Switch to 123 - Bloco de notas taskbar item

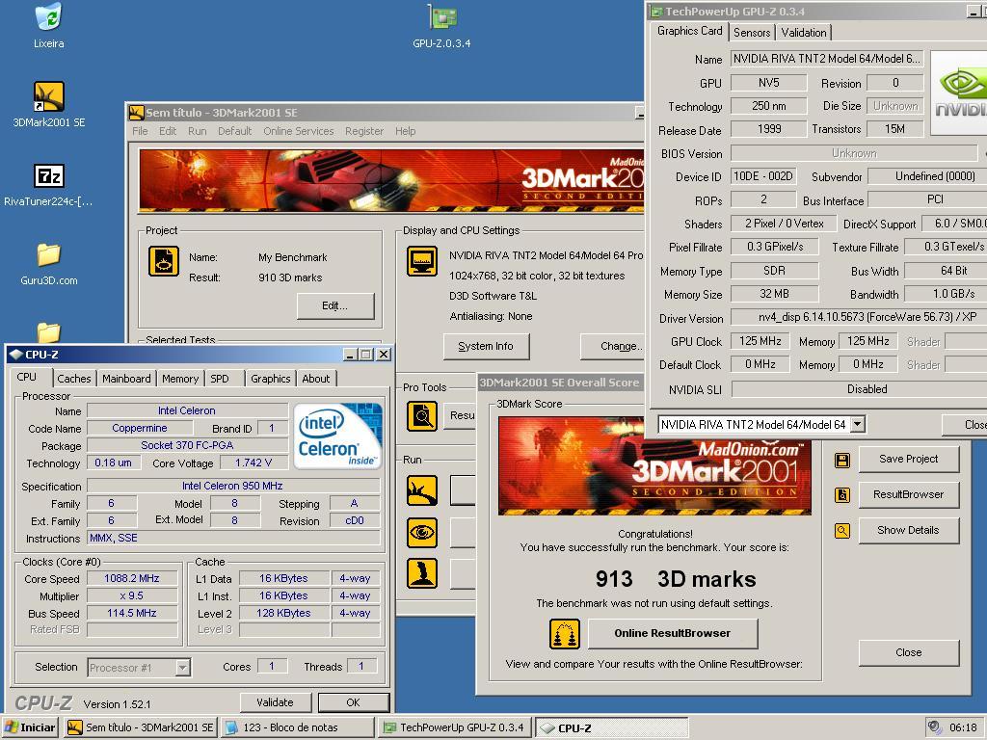[x=297, y=727]
